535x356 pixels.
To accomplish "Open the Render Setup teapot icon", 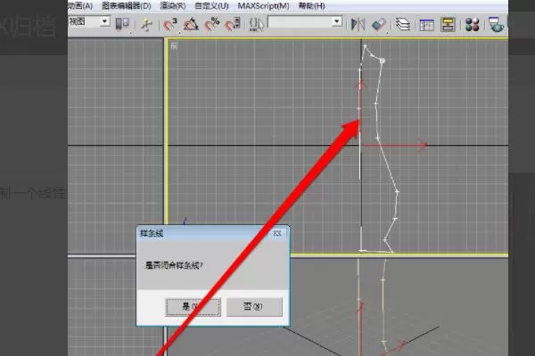I will coord(496,25).
